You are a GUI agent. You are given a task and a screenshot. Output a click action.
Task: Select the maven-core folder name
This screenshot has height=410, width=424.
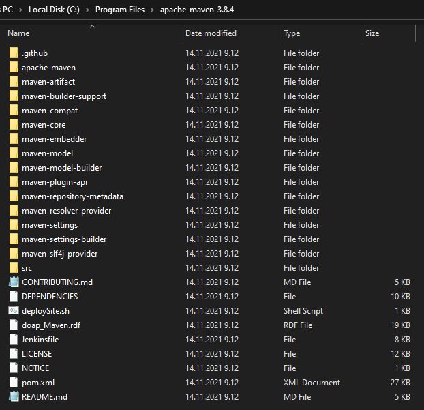coord(44,125)
